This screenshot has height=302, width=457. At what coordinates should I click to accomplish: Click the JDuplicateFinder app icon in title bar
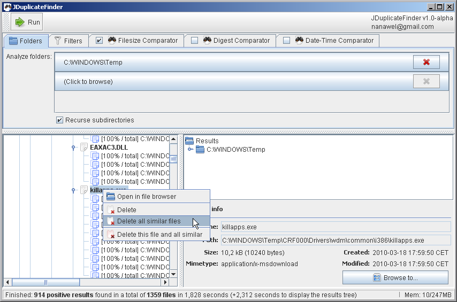coord(7,7)
